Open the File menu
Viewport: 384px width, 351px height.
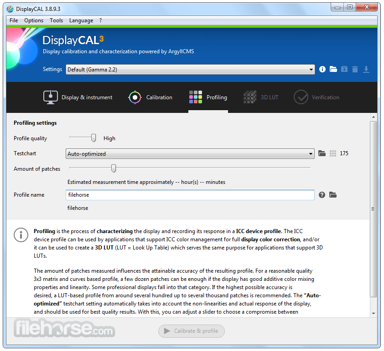[x=14, y=20]
